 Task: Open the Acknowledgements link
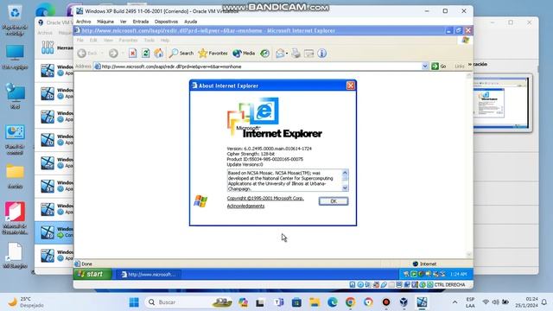tap(245, 206)
